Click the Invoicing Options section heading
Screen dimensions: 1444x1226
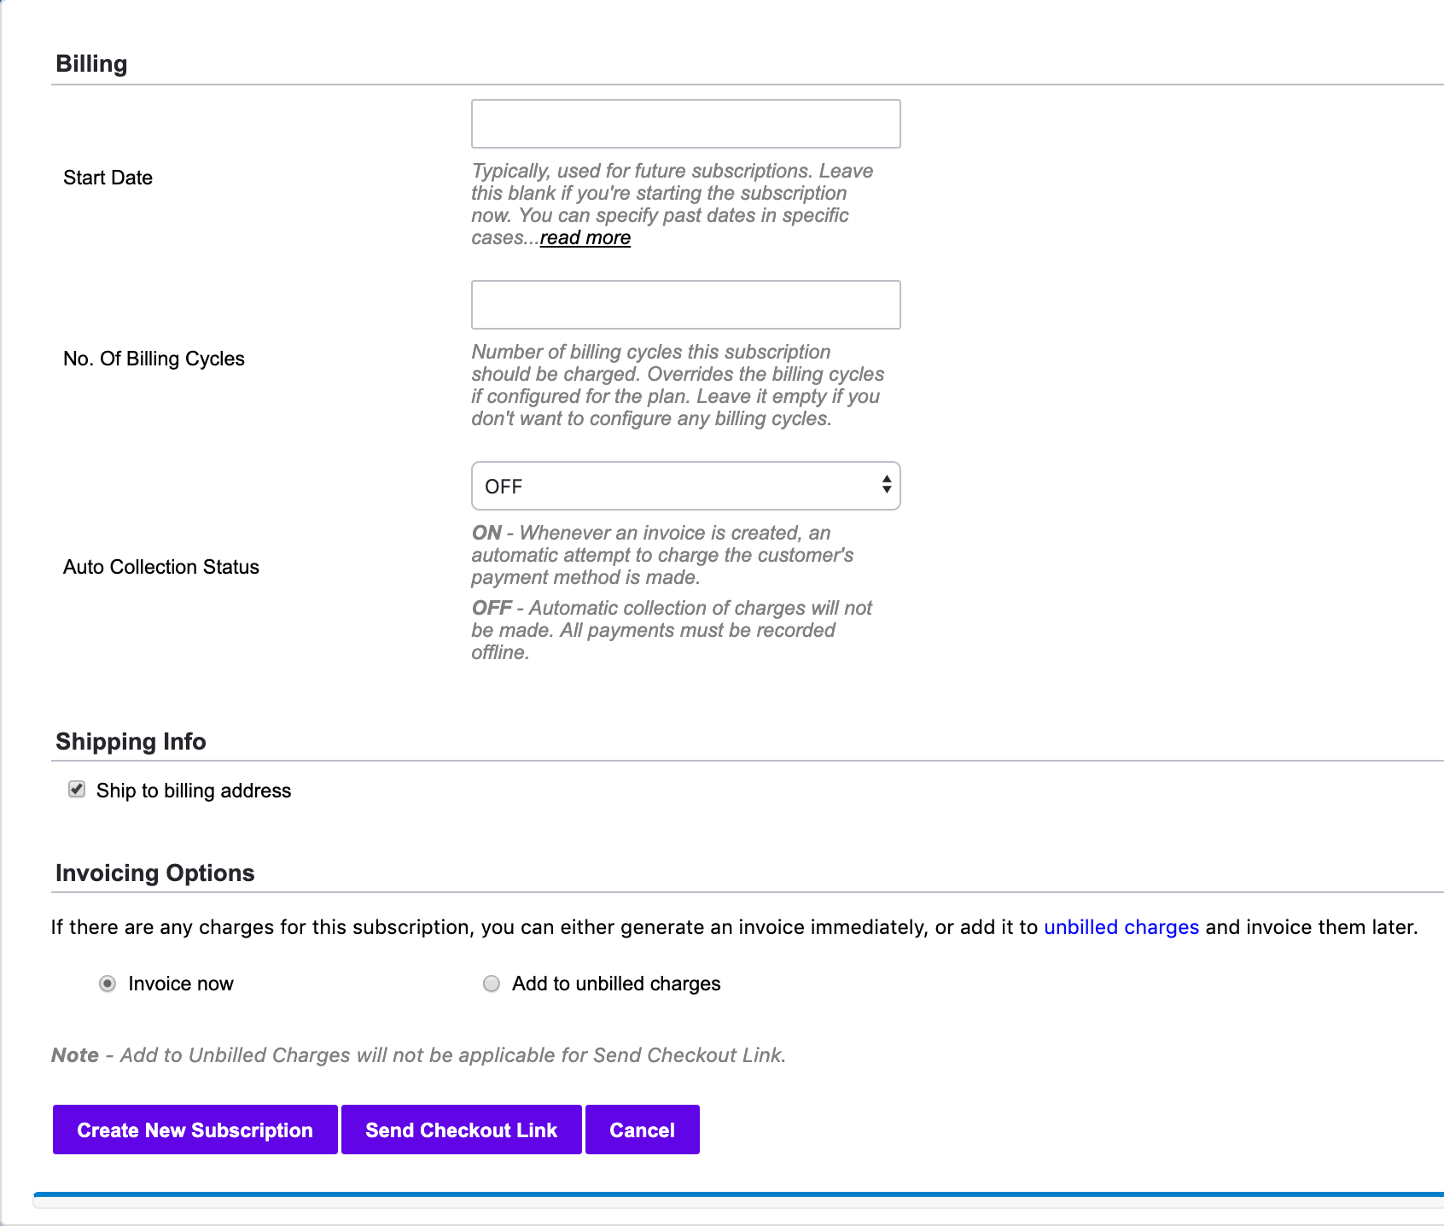154,873
